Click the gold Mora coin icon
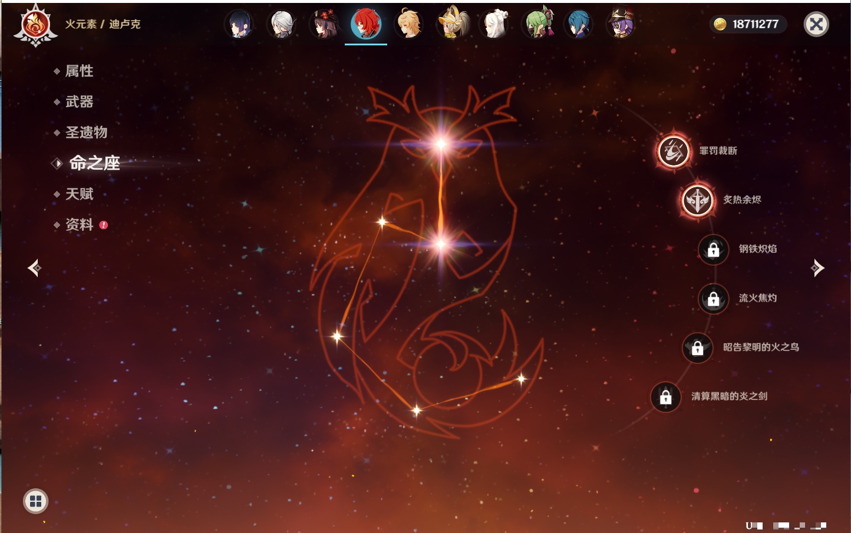 pos(720,24)
